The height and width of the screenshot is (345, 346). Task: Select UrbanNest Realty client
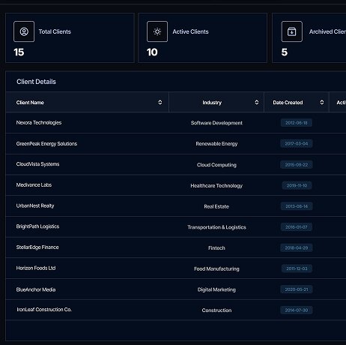[x=35, y=205]
